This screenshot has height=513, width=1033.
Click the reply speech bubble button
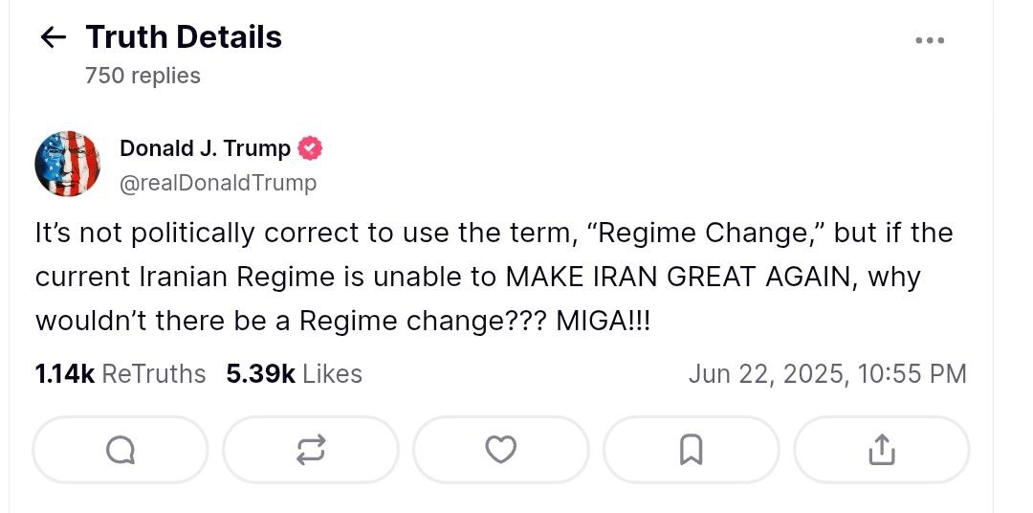120,449
